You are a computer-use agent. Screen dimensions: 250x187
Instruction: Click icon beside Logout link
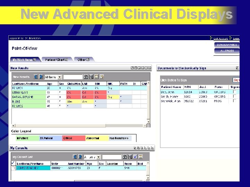231,38
